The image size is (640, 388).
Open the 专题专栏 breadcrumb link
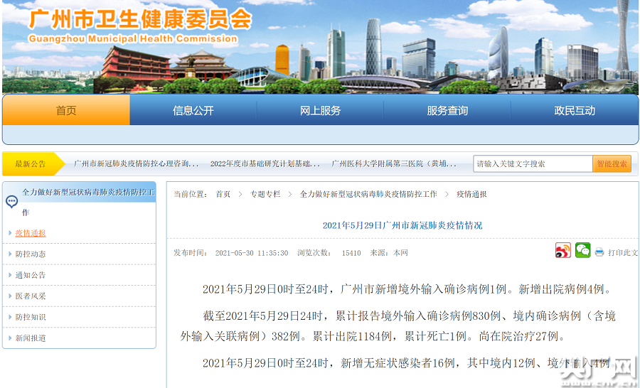265,194
